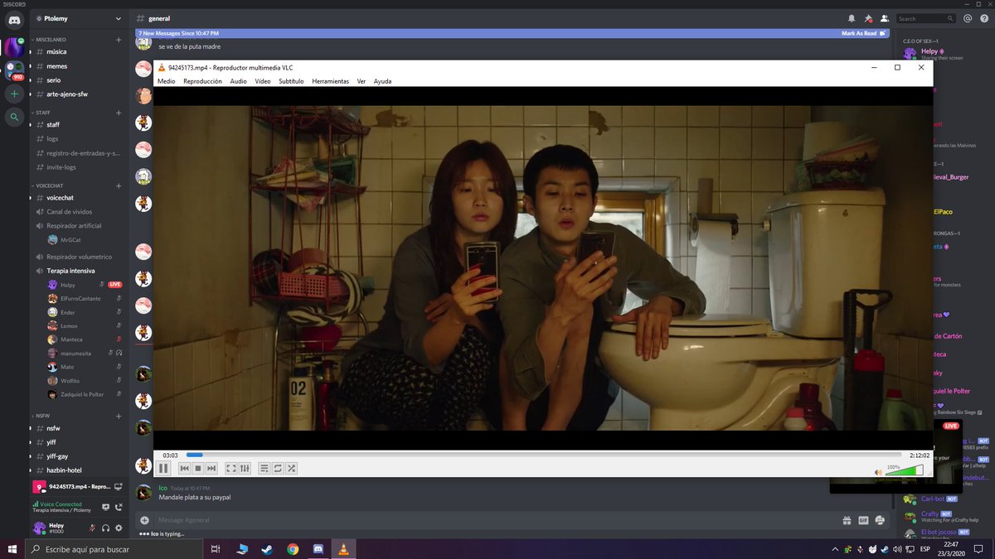Go to Discord Home
Screen dimensions: 995x559
tap(14, 20)
